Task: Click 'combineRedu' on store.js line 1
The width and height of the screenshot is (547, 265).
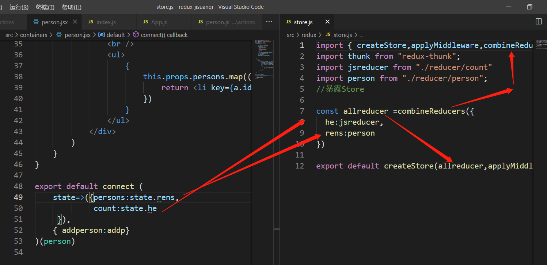Action: click(x=508, y=45)
